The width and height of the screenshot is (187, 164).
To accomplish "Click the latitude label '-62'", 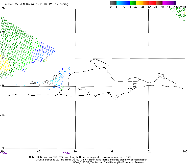I will pos(2,32).
